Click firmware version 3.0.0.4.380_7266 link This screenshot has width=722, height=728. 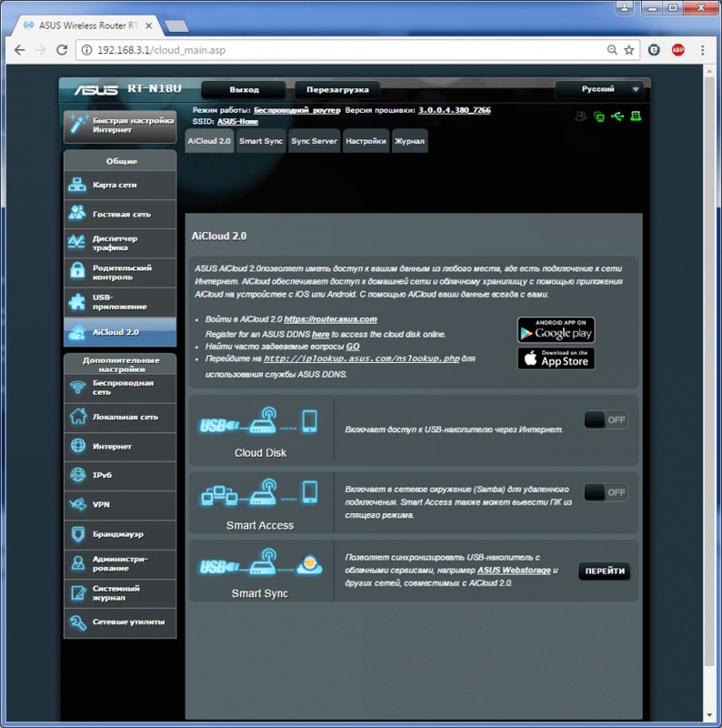(455, 110)
